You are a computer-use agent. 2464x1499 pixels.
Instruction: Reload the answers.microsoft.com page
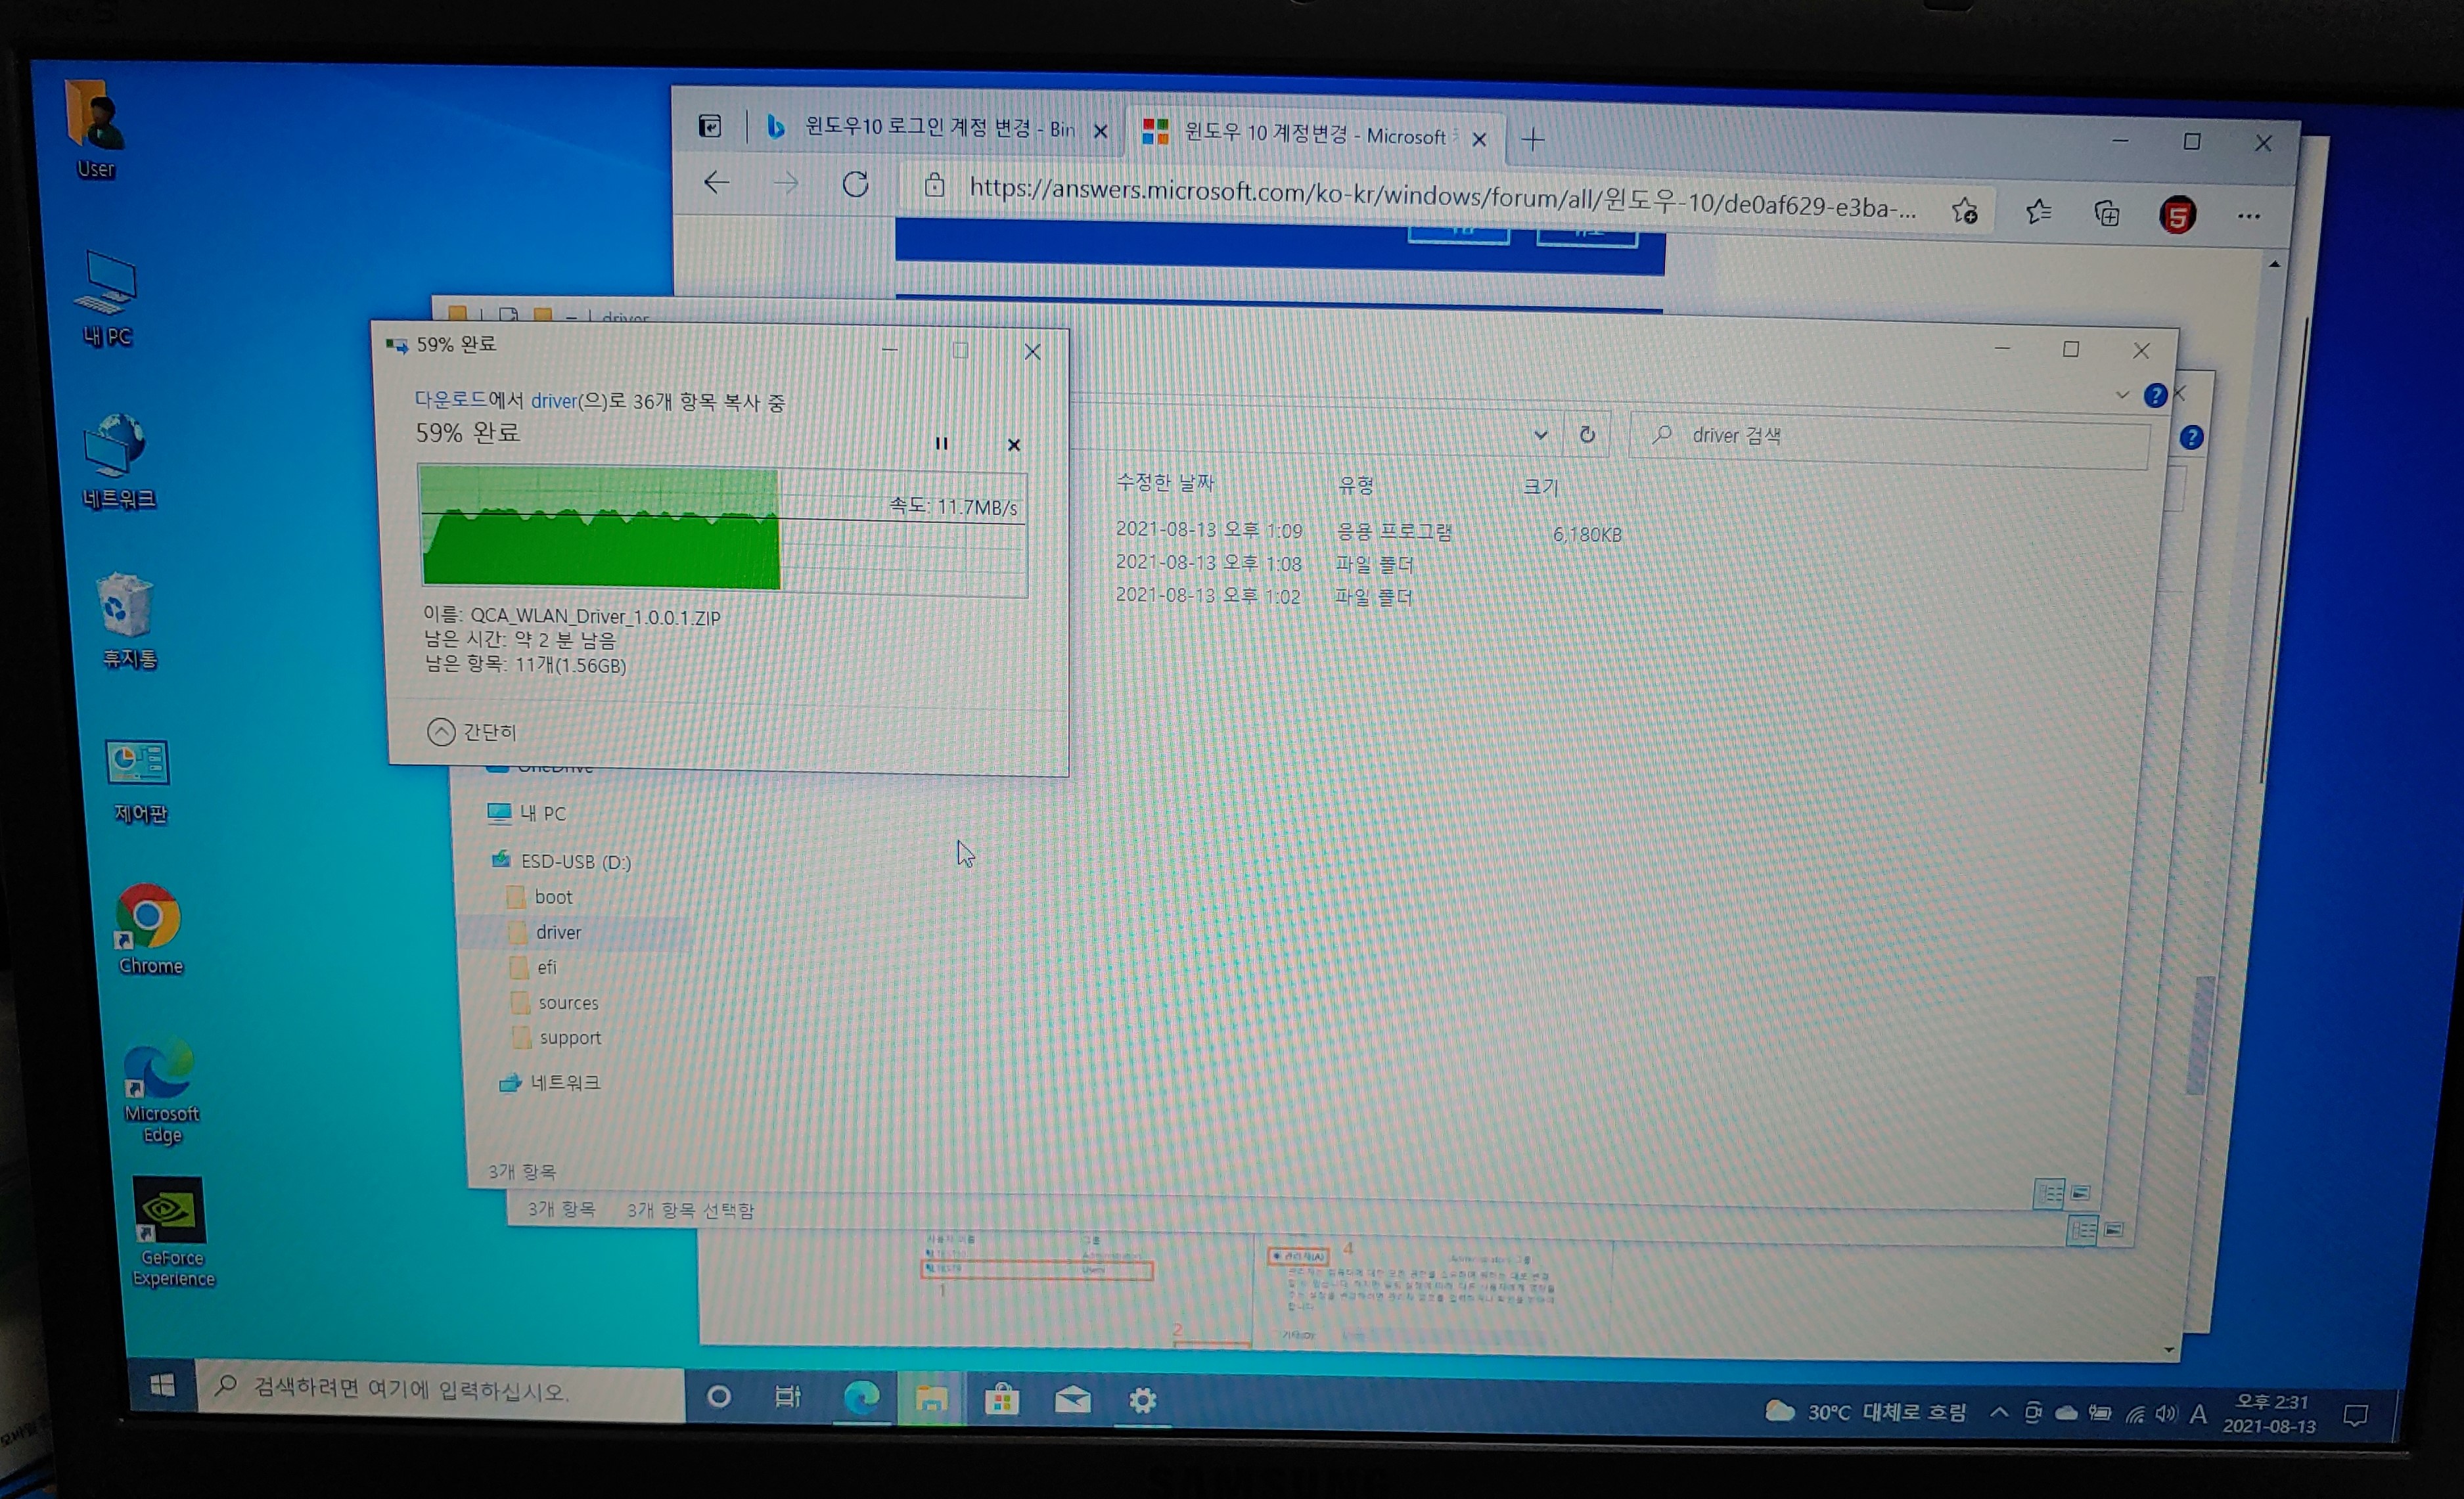coord(855,184)
